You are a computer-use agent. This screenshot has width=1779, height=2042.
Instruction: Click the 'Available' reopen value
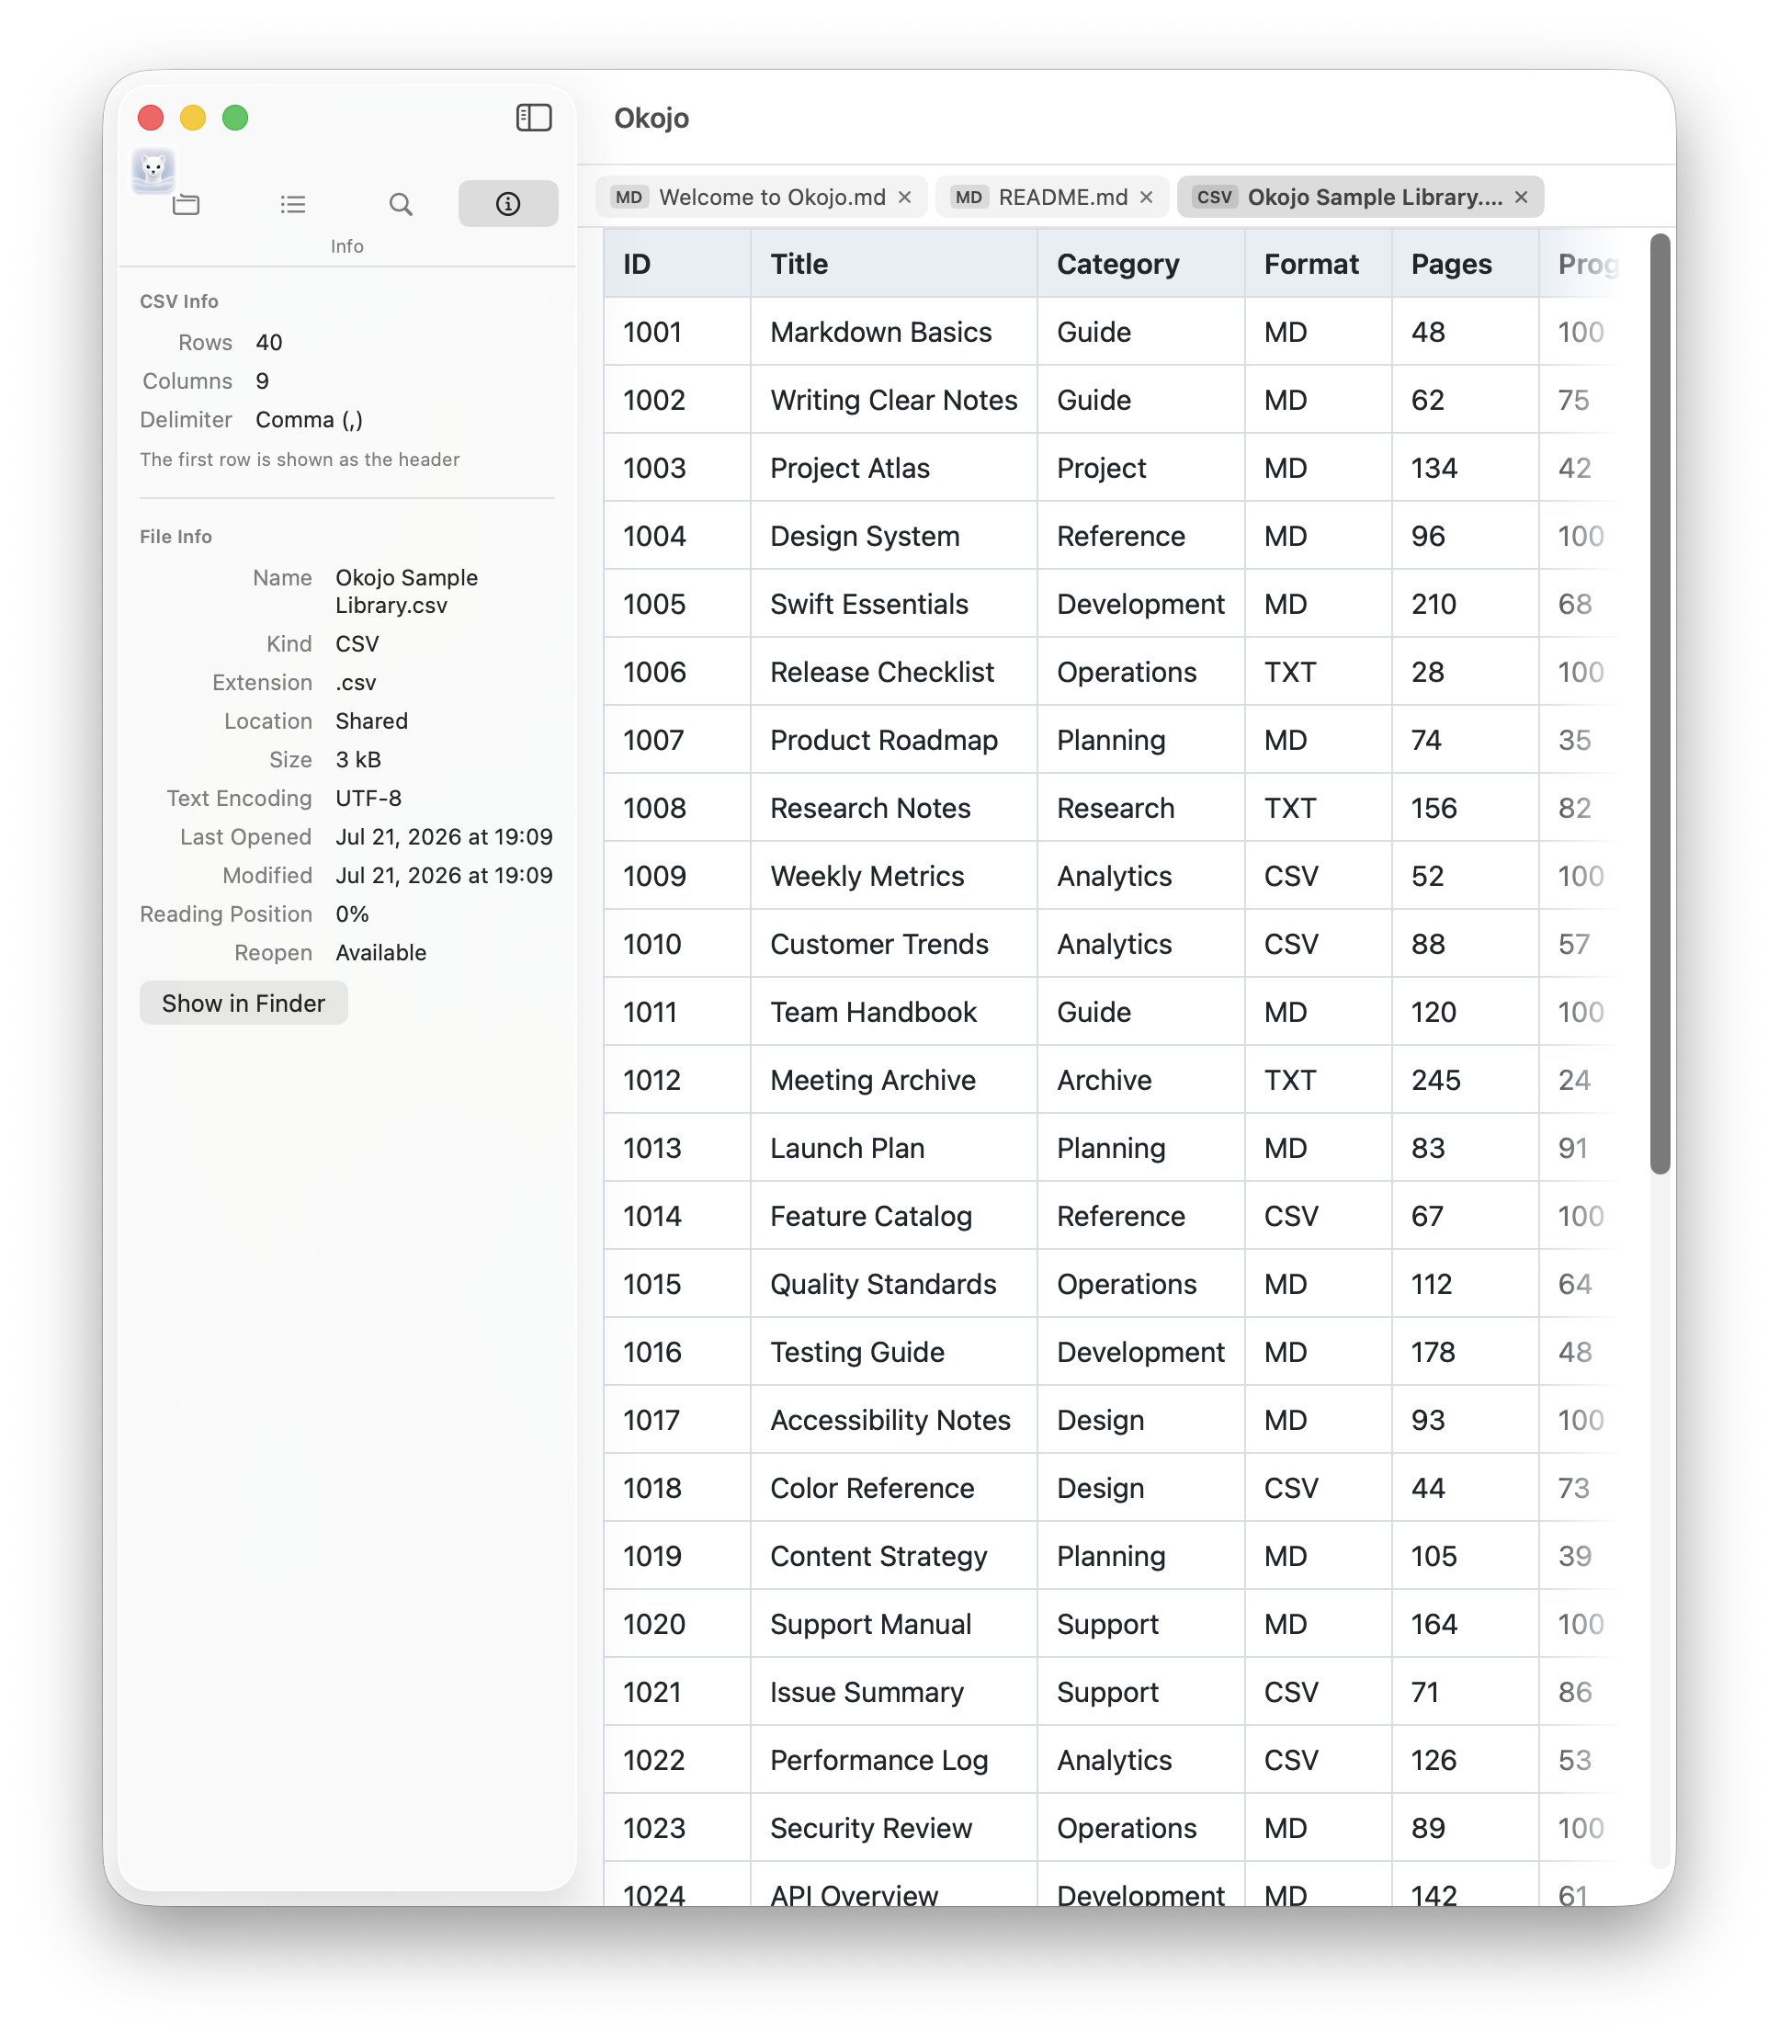(x=381, y=953)
